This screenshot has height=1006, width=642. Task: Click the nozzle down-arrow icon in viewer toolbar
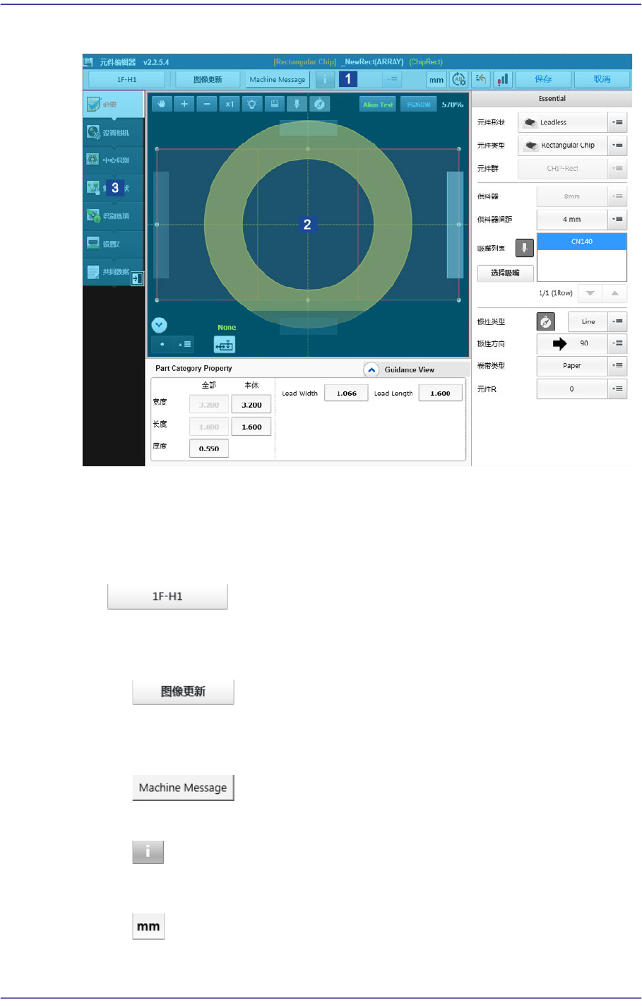click(297, 105)
